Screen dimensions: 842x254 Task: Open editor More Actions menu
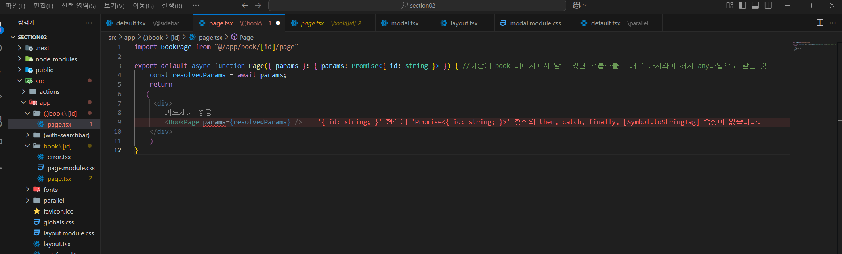pos(832,23)
